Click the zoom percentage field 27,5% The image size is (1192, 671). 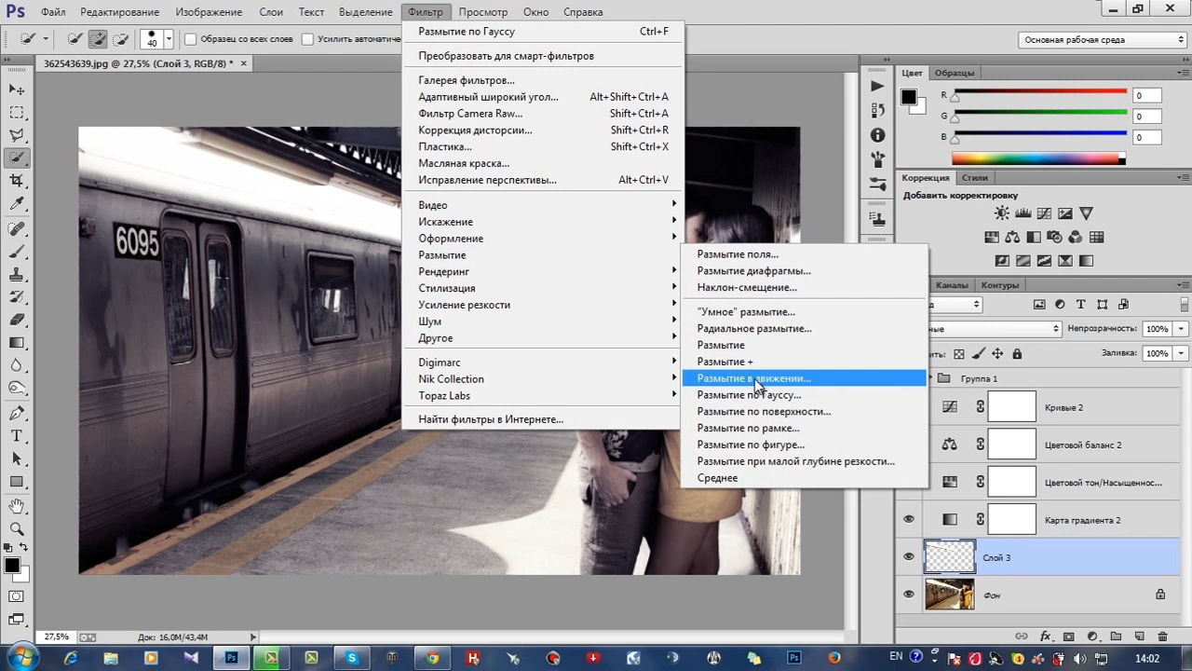pyautogui.click(x=56, y=637)
